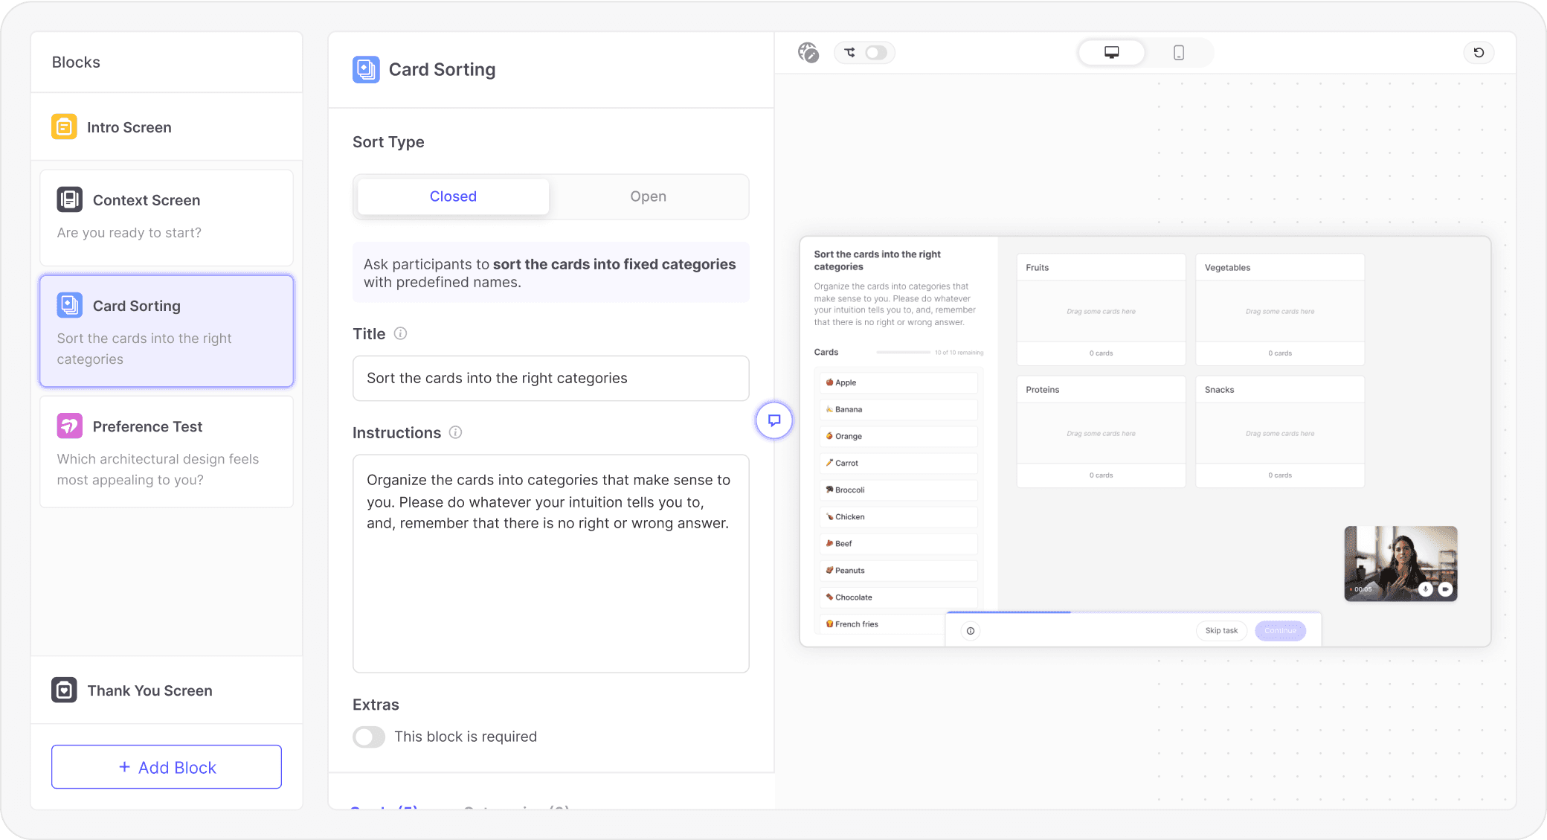Click the globe edit language icon
This screenshot has height=840, width=1547.
click(x=808, y=53)
